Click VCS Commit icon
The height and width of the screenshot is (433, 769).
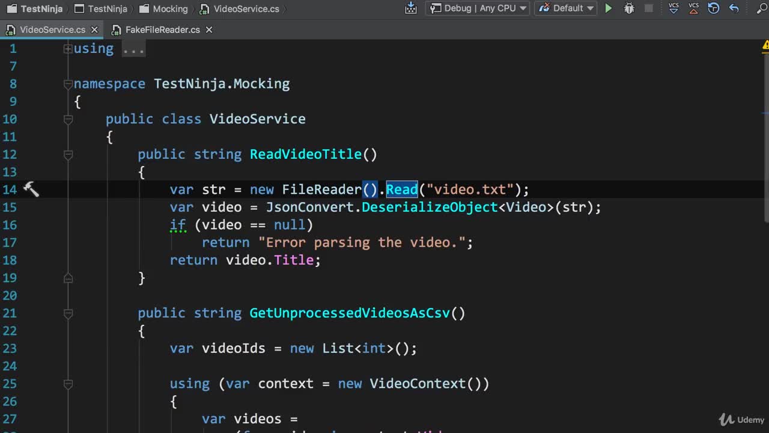(x=694, y=8)
